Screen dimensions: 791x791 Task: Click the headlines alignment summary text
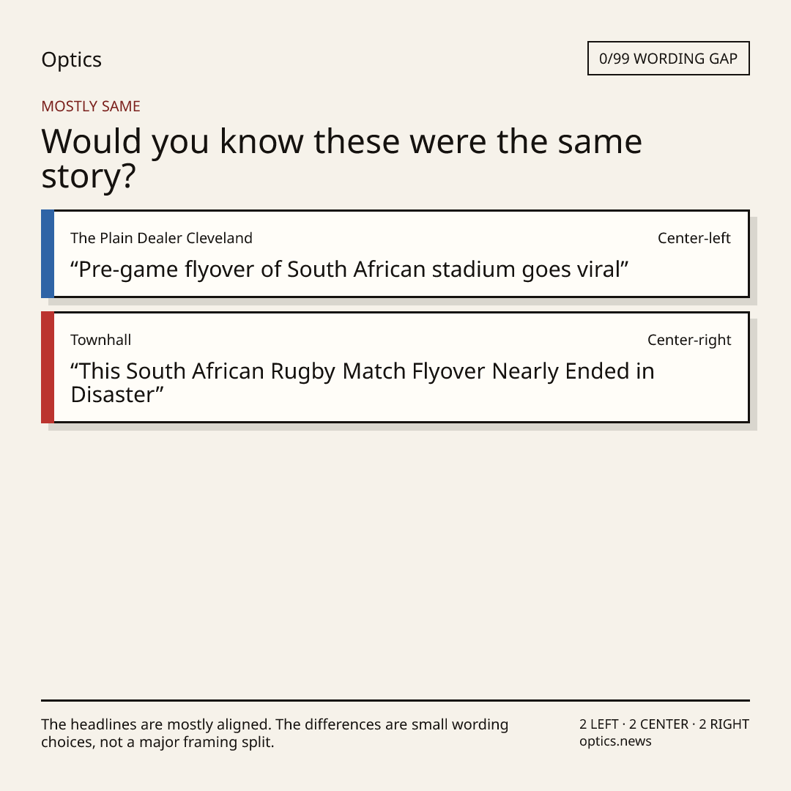point(275,733)
